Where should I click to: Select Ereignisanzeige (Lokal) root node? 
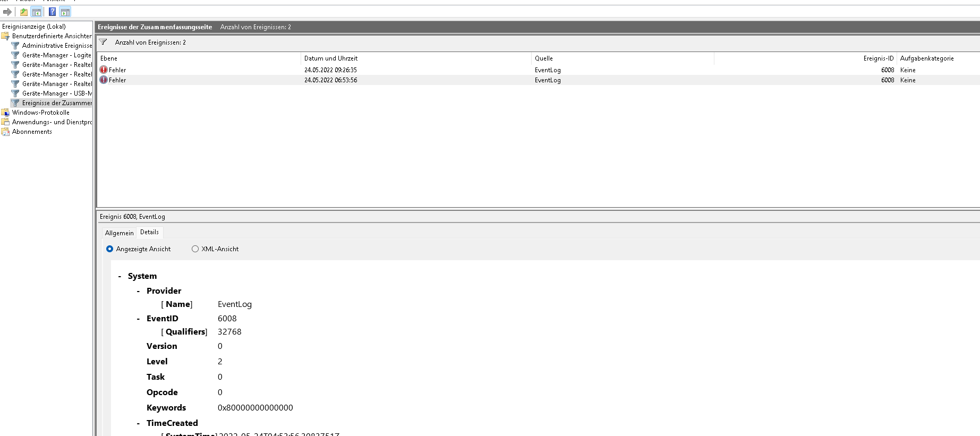34,27
